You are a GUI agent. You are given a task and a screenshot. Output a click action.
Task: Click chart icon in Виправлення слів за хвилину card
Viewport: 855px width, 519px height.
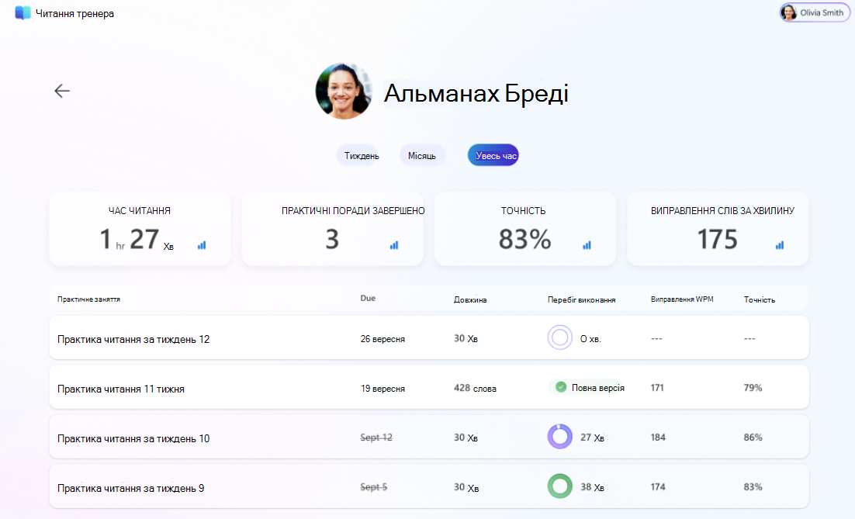[780, 245]
